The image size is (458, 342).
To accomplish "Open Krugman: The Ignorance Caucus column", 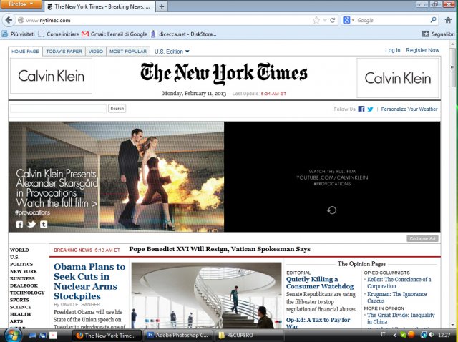I will [396, 298].
